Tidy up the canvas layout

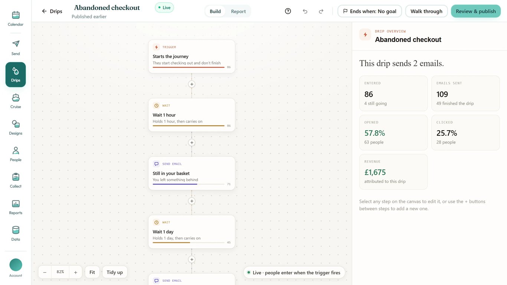click(x=115, y=272)
